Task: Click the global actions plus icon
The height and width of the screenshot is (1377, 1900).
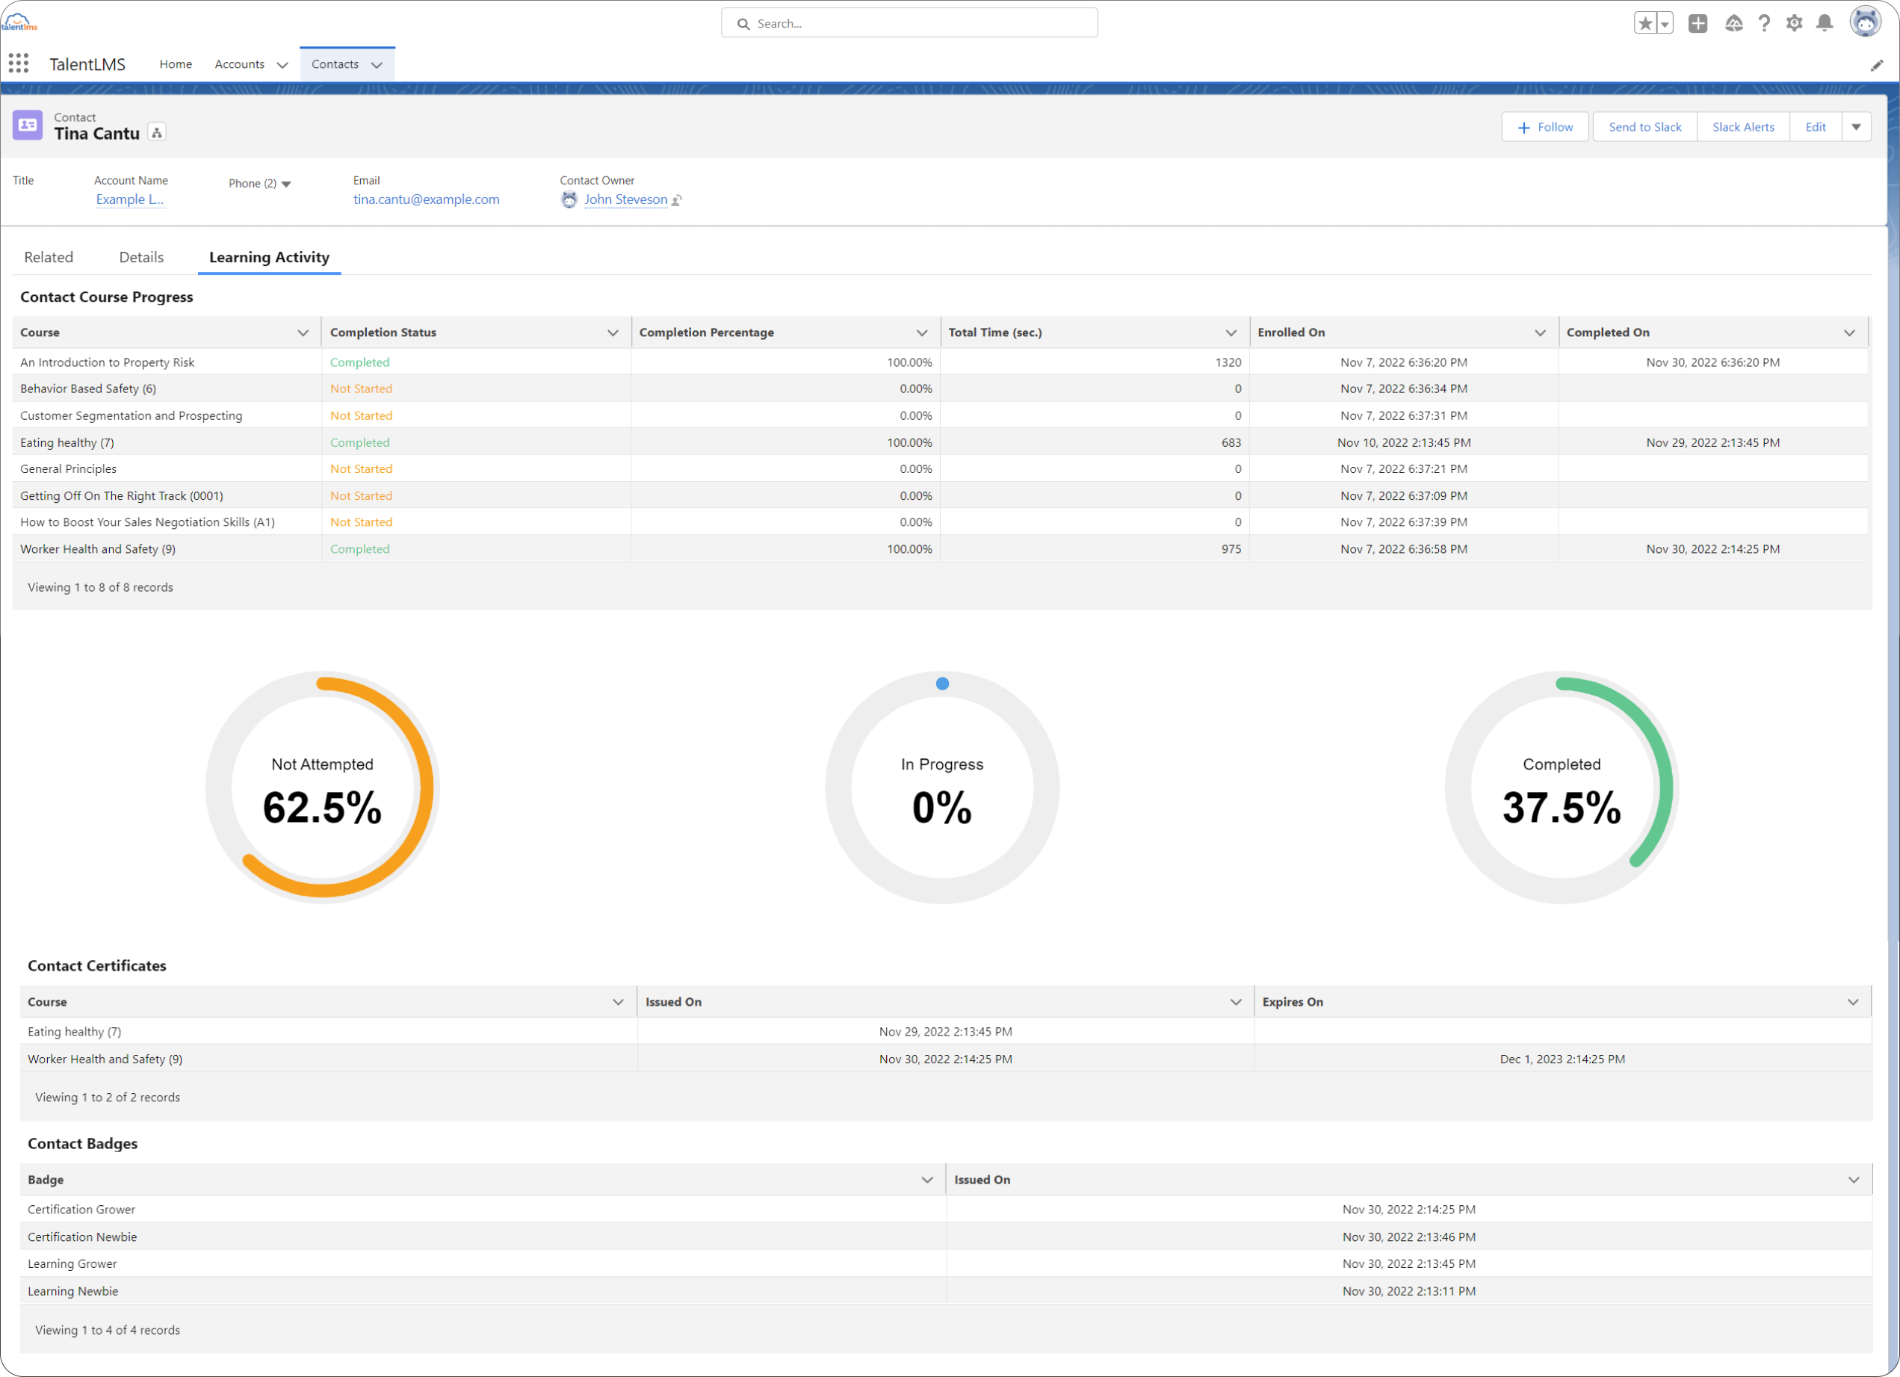Action: [x=1698, y=23]
